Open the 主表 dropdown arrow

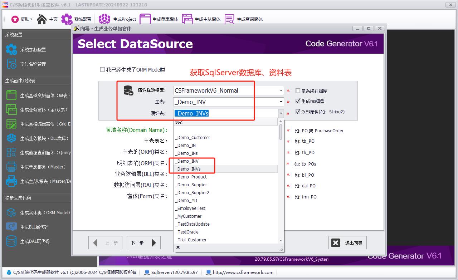tap(281, 102)
